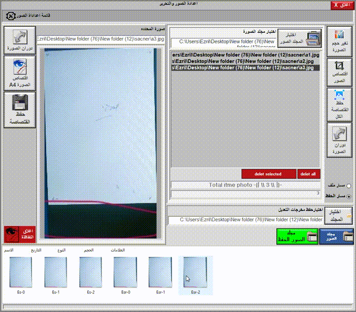Click the red 'delet all' button
This screenshot has width=356, height=312.
[x=308, y=174]
